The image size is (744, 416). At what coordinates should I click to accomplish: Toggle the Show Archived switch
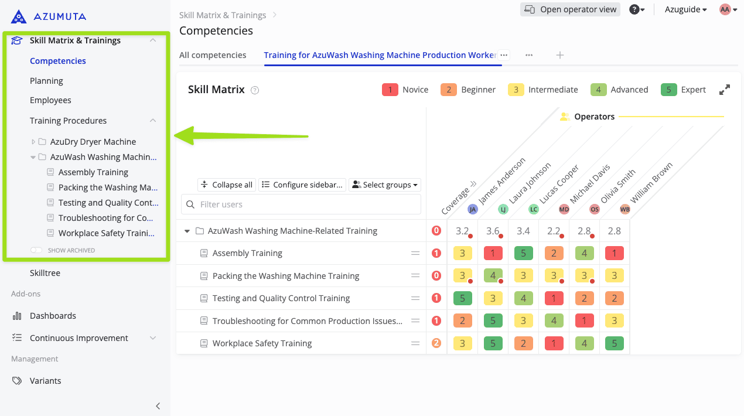click(x=36, y=250)
